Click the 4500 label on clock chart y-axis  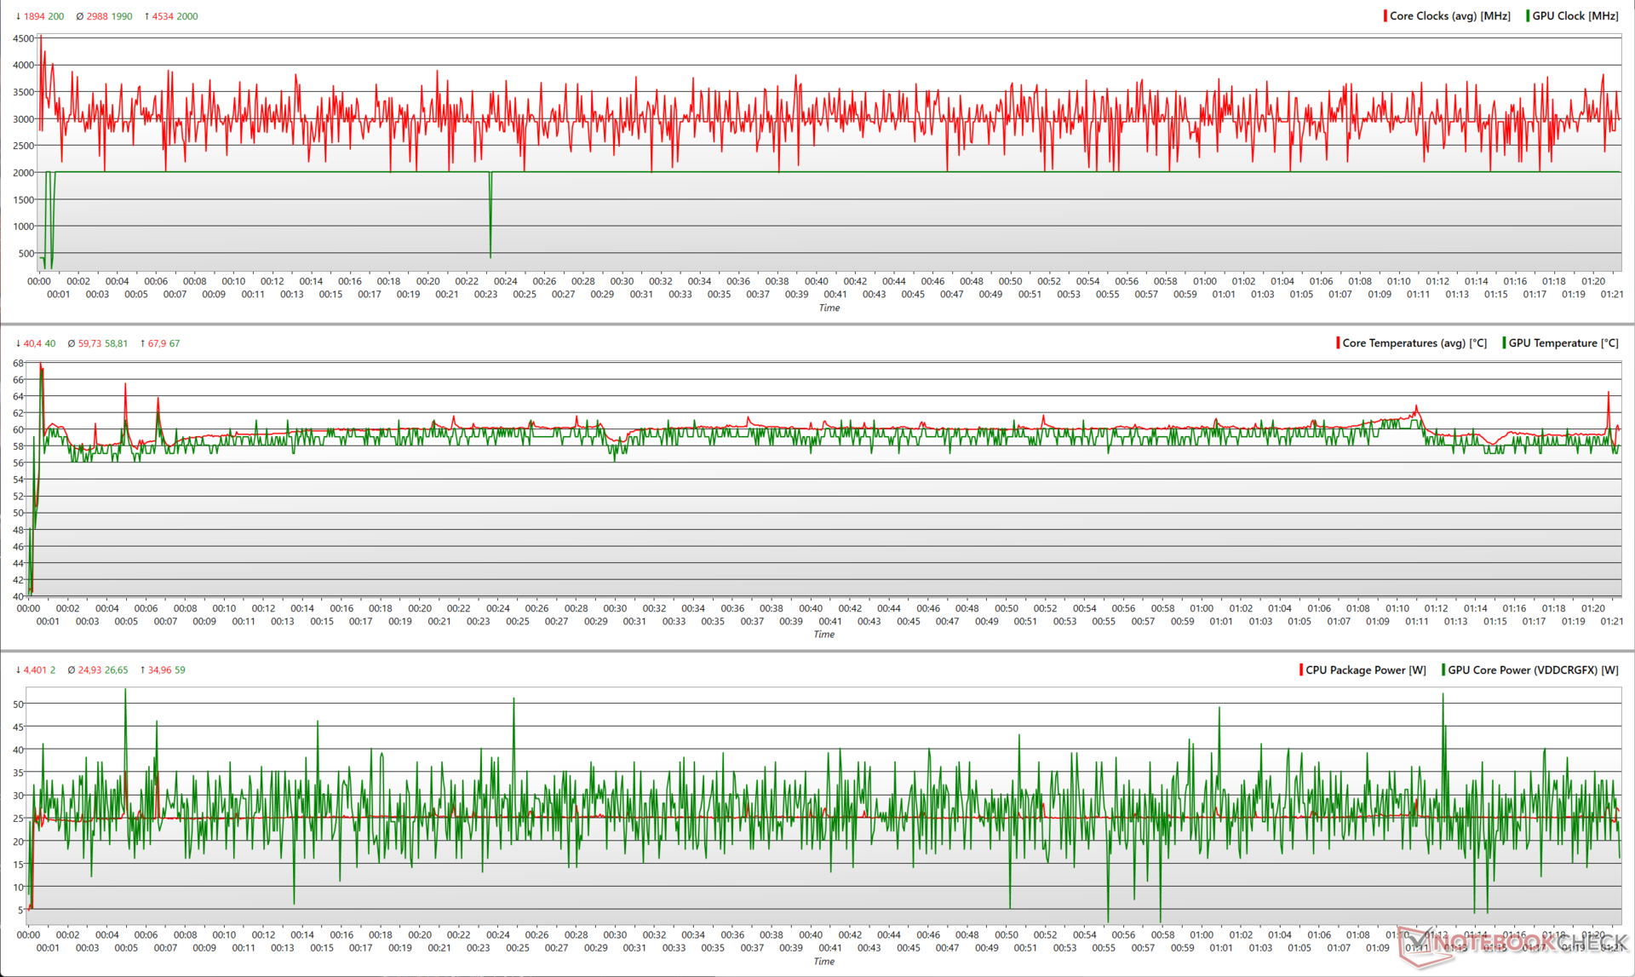[23, 38]
